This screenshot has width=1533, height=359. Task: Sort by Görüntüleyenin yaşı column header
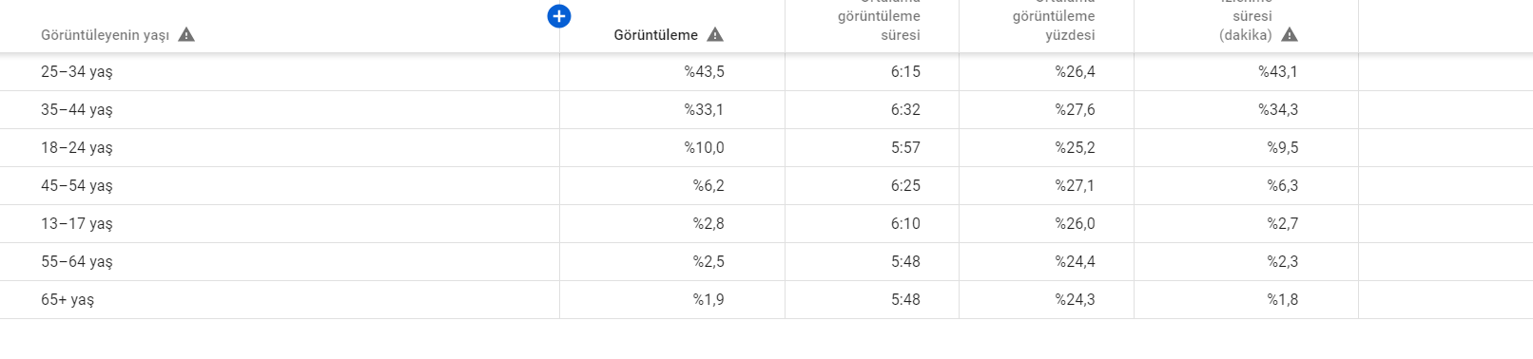coord(105,35)
